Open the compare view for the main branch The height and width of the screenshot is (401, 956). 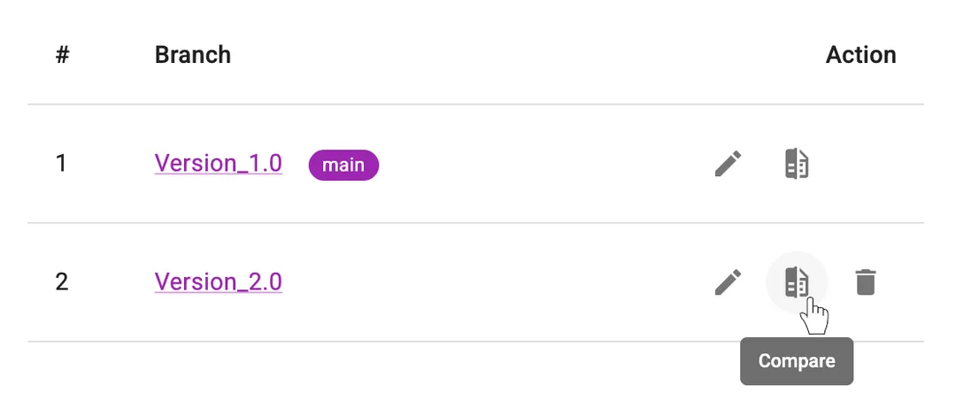[x=797, y=164]
